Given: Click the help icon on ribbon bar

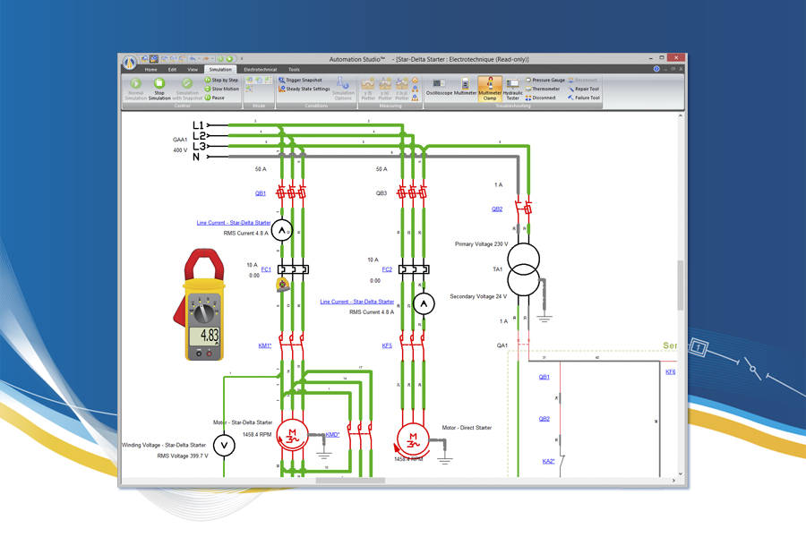Looking at the screenshot, I should point(656,69).
